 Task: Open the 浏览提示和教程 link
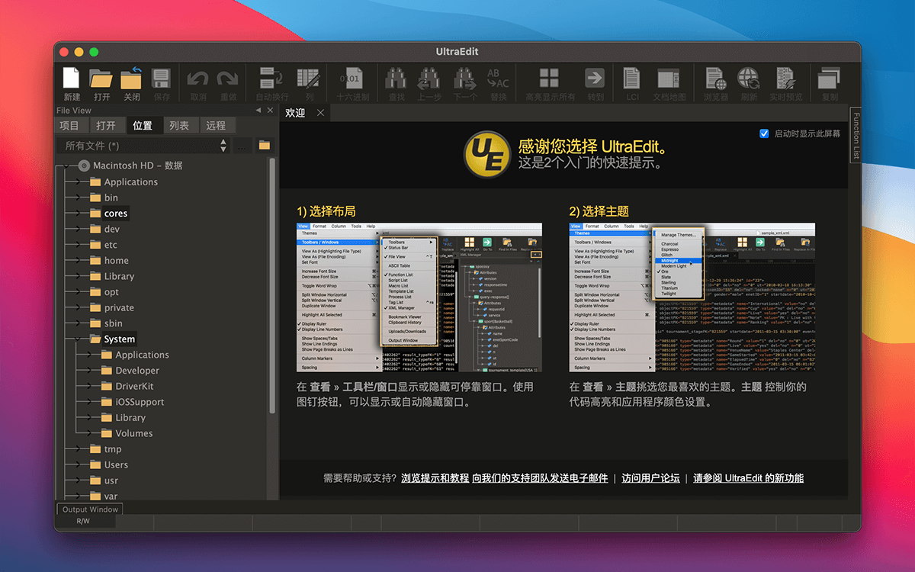(x=435, y=479)
